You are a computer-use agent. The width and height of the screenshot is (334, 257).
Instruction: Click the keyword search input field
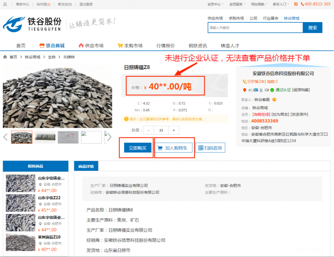pos(255,28)
